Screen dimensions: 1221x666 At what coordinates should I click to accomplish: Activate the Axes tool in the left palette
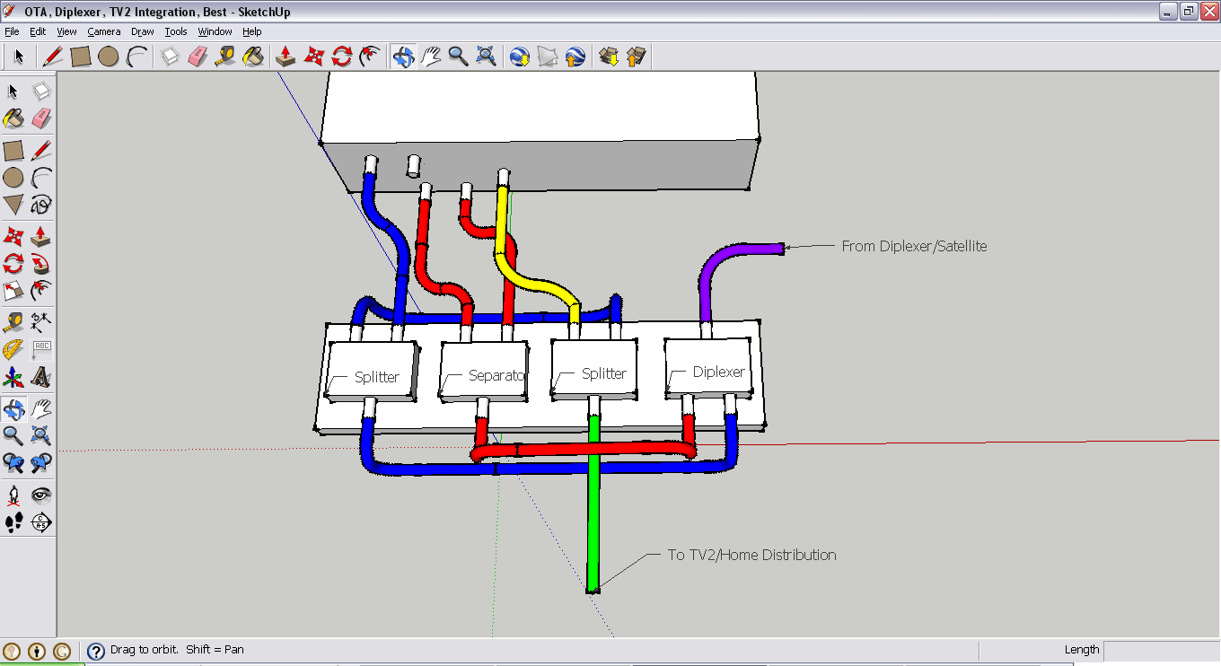click(13, 377)
